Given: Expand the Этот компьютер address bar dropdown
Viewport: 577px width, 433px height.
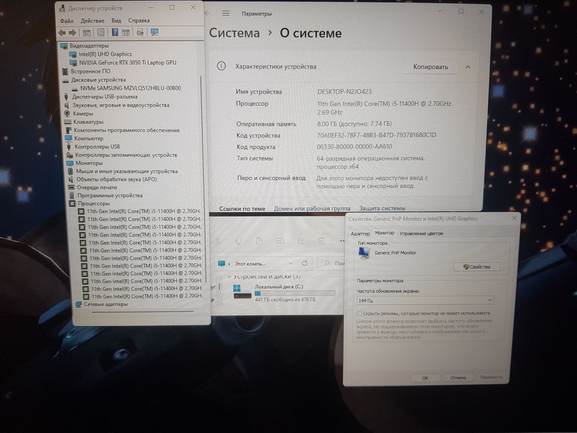Looking at the screenshot, I should coord(290,263).
